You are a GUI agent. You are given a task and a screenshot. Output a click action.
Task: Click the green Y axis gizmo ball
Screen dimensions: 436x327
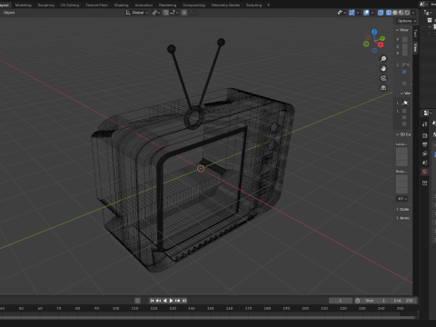point(382,38)
